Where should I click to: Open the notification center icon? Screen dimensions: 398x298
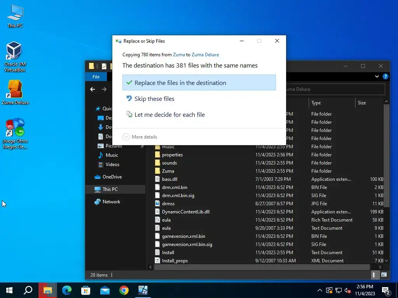386,291
